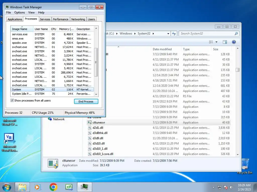
Task: Open the Options menu in Task Manager
Action: tap(20, 12)
